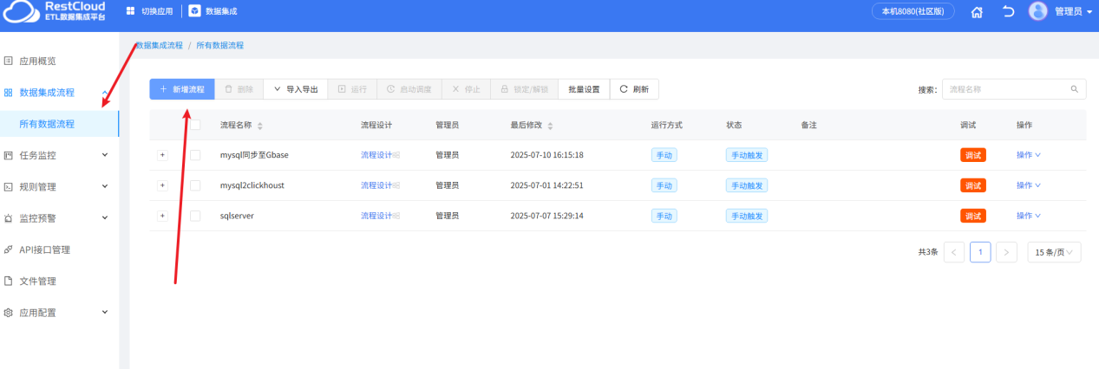Click the back arrow icon in header

(1008, 12)
